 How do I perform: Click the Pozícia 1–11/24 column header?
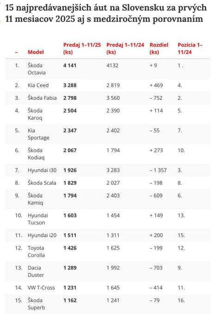(190, 48)
